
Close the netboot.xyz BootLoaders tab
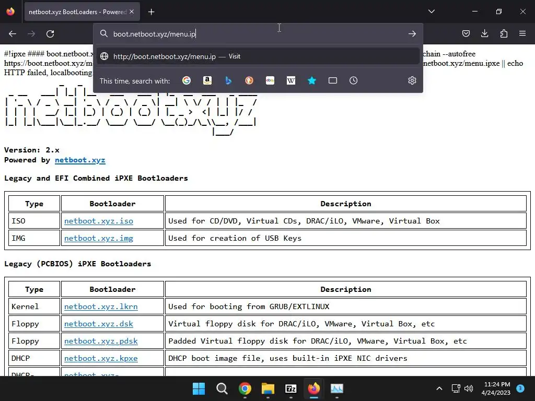132,11
